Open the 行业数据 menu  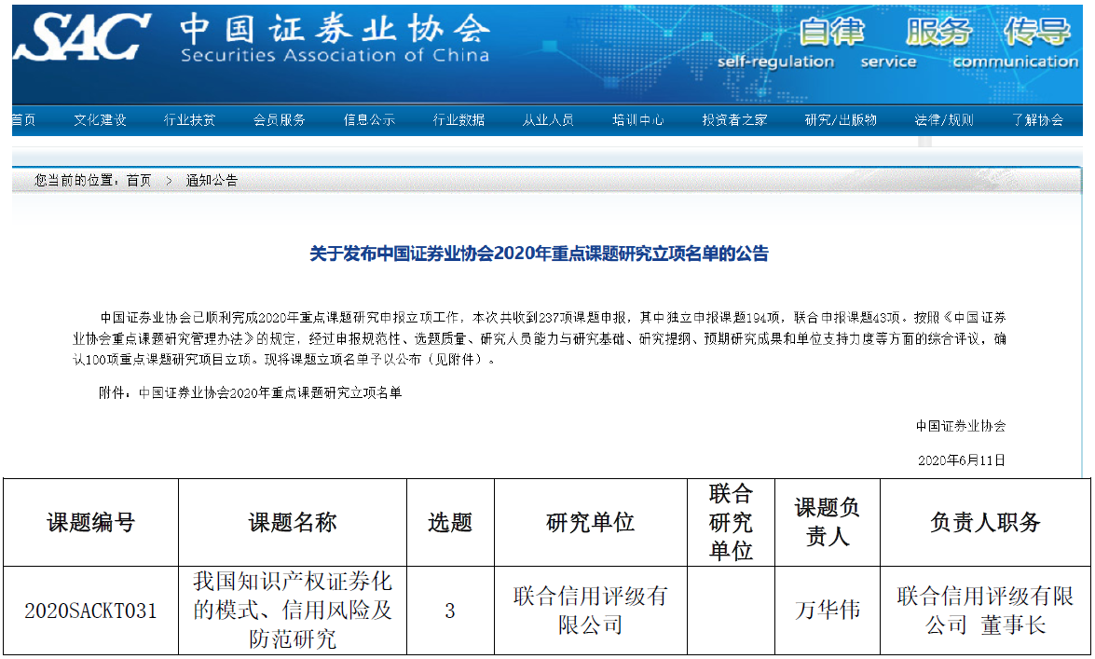click(x=459, y=120)
